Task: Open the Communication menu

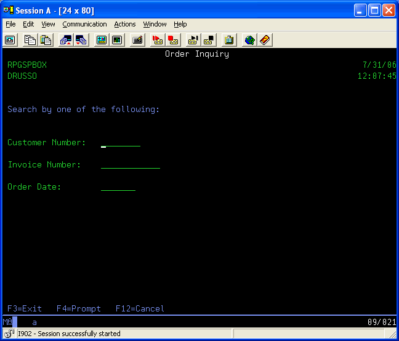Action: pyautogui.click(x=84, y=24)
